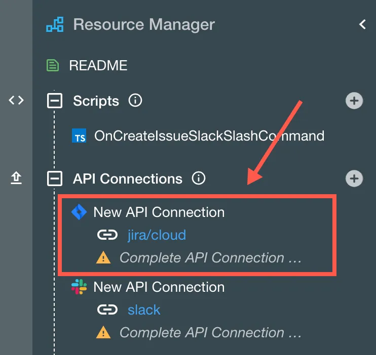This screenshot has width=376, height=355.
Task: Show info about API Connections
Action: (199, 178)
